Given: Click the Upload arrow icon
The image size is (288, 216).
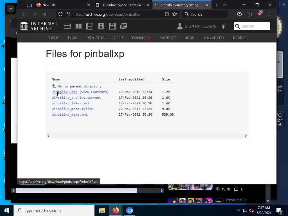Looking at the screenshot, I should click(223, 26).
